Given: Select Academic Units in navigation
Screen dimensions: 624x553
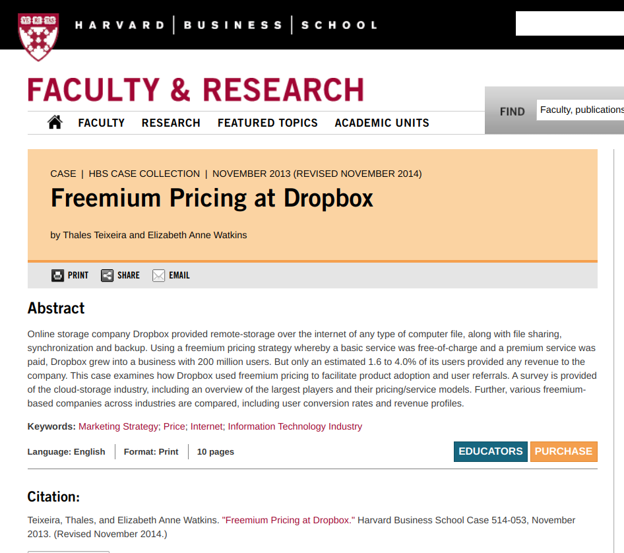Looking at the screenshot, I should [x=382, y=123].
